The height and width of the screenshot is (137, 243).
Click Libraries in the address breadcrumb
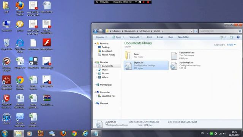(117, 31)
